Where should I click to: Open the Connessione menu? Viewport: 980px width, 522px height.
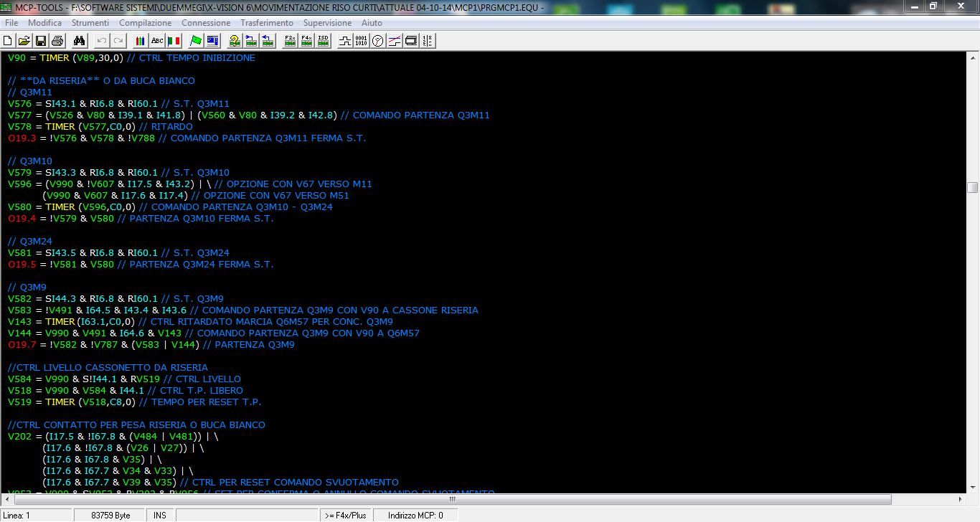click(206, 23)
